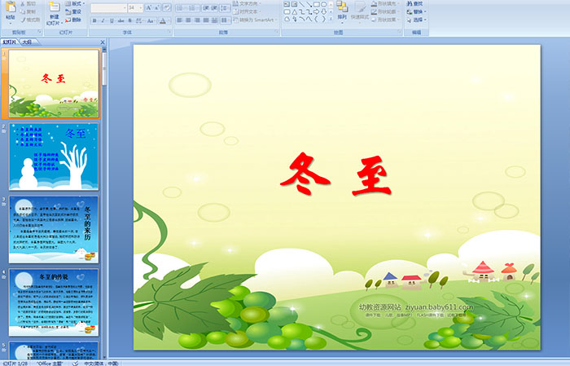The height and width of the screenshot is (366, 570).
Task: Click the Distributed alignment icon
Action: 214,20
